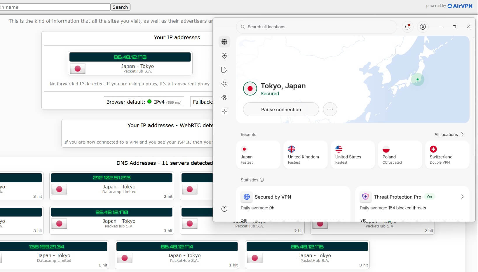
Task: Click the Tokyo server marker on map
Action: (x=418, y=79)
